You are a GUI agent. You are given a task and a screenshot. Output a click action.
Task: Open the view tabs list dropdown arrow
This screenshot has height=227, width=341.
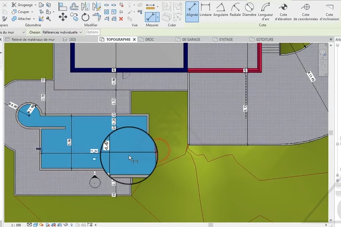point(331,39)
